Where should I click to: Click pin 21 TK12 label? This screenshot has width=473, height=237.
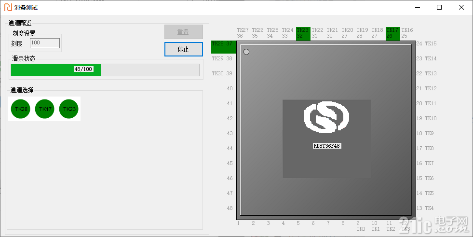tap(427, 88)
